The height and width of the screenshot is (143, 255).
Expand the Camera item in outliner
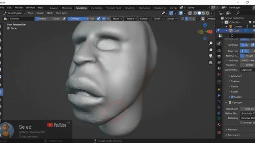(226, 27)
